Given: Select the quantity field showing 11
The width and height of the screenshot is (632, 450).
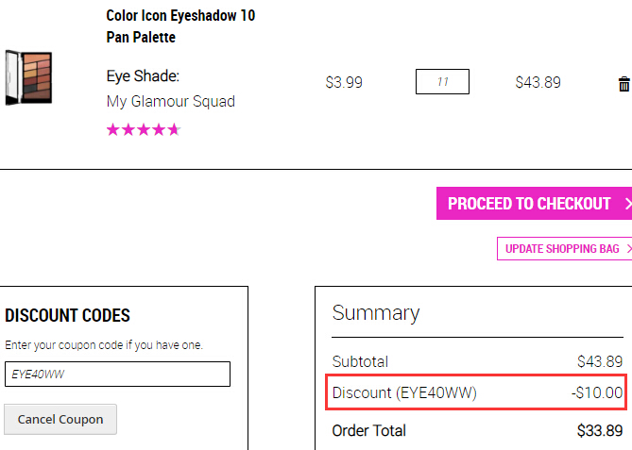Looking at the screenshot, I should (442, 82).
